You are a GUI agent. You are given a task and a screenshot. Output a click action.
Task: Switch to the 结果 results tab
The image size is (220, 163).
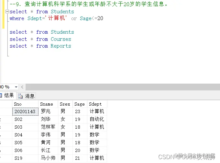click(7, 96)
